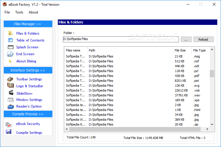Click the Folder path input field
This screenshot has height=147, width=221.
click(121, 39)
